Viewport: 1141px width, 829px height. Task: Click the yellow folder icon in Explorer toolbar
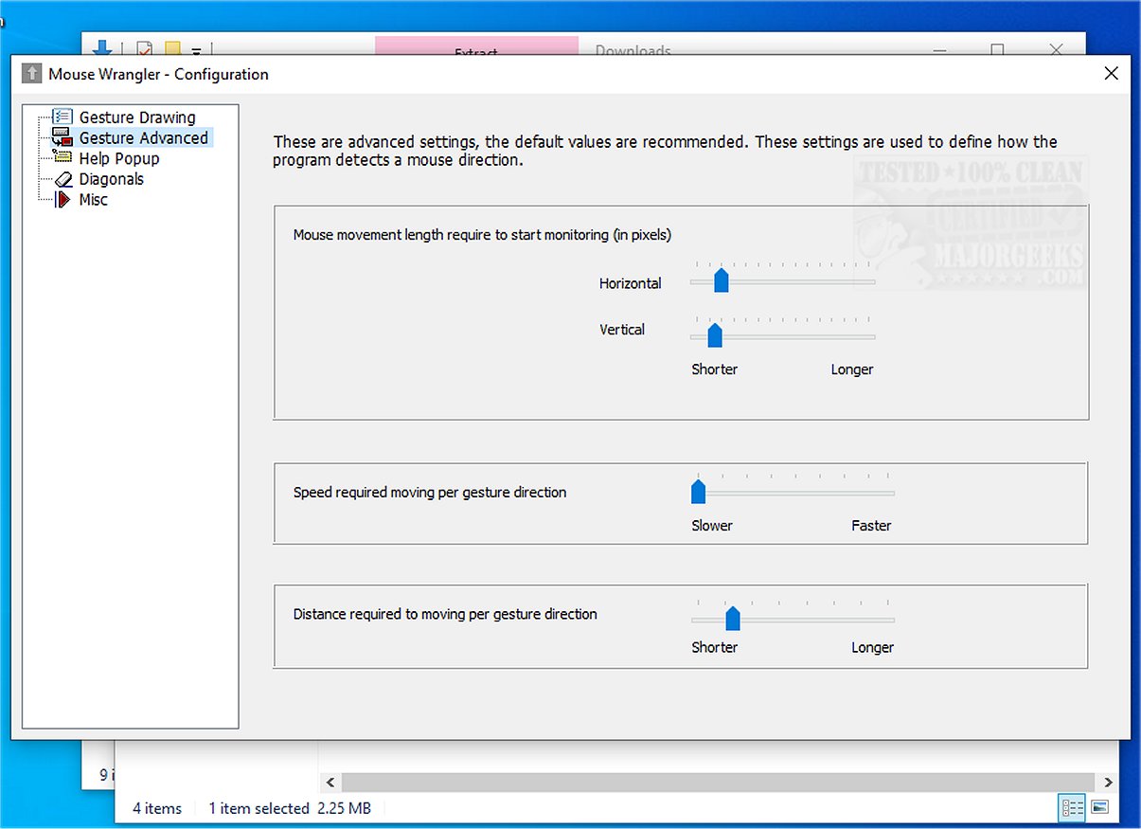(x=172, y=48)
